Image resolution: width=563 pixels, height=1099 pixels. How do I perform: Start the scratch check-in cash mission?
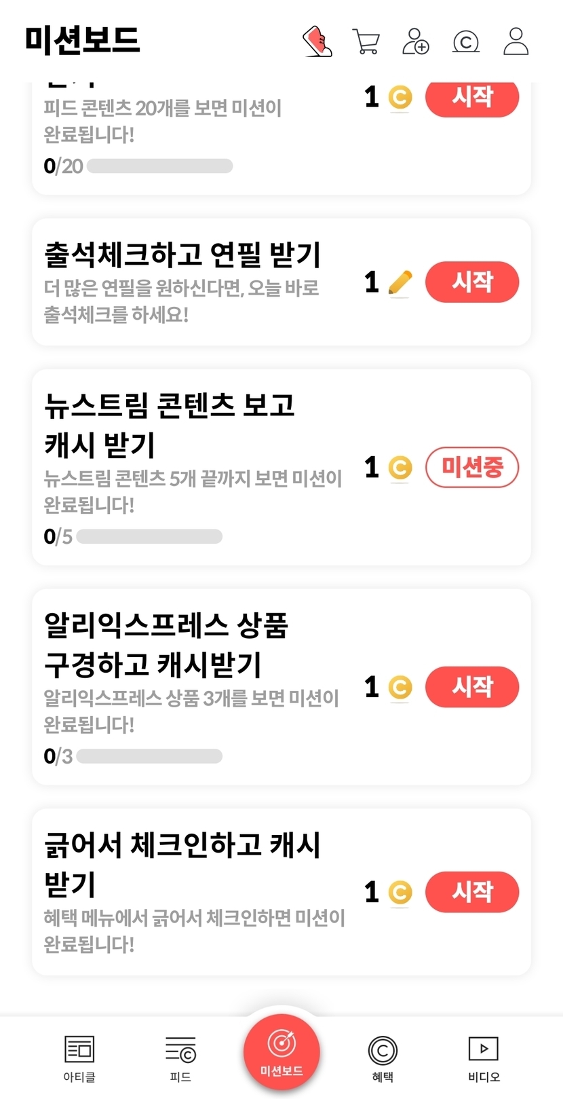click(472, 891)
